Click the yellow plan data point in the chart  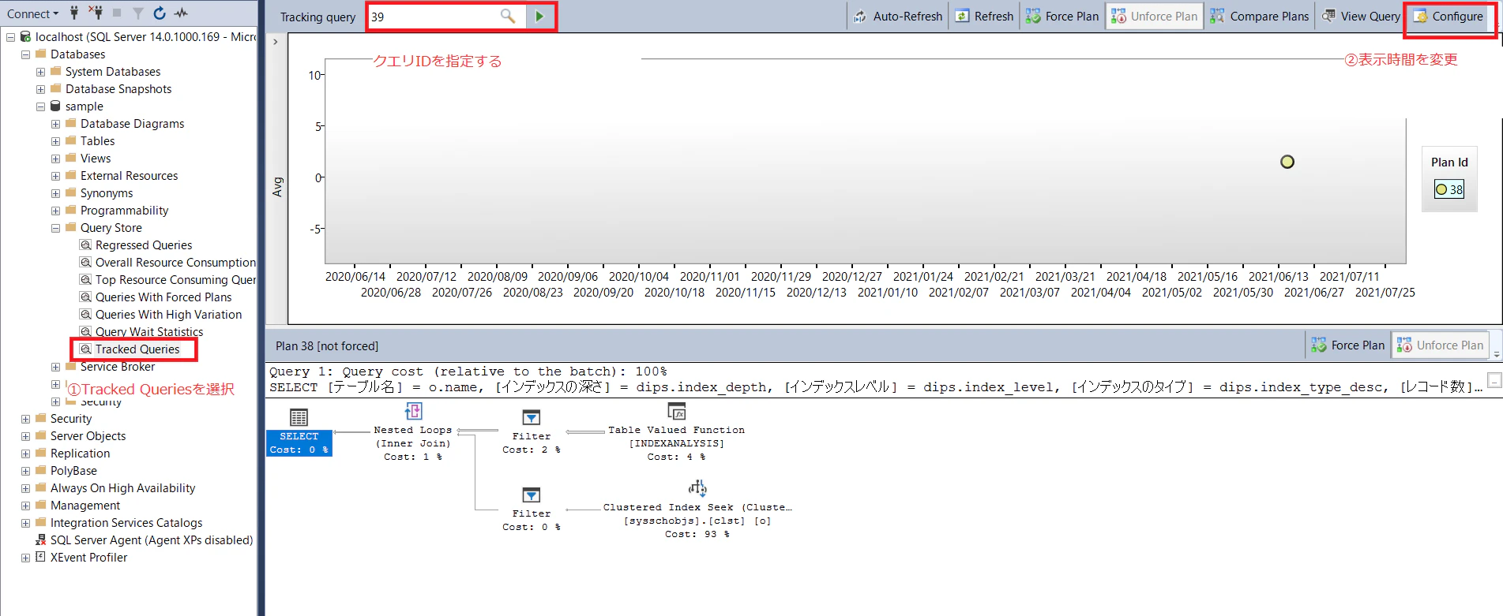coord(1287,162)
